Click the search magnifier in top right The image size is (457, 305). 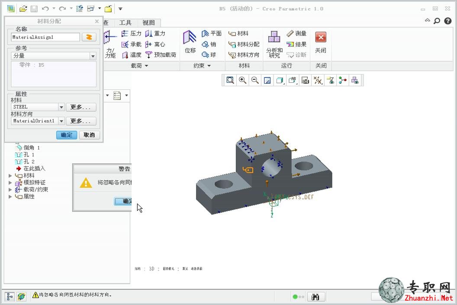(437, 21)
